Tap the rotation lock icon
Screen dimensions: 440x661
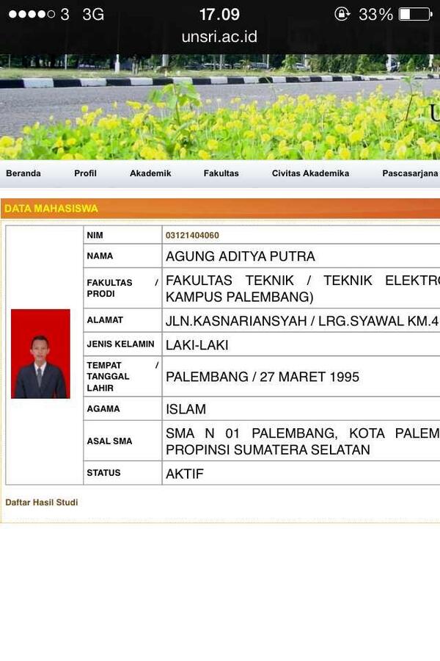[342, 14]
